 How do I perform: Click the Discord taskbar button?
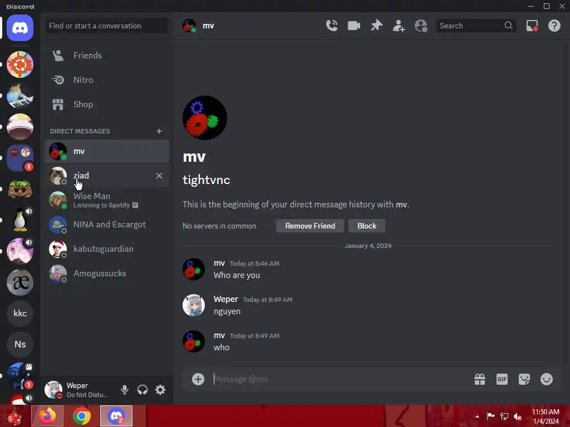116,416
